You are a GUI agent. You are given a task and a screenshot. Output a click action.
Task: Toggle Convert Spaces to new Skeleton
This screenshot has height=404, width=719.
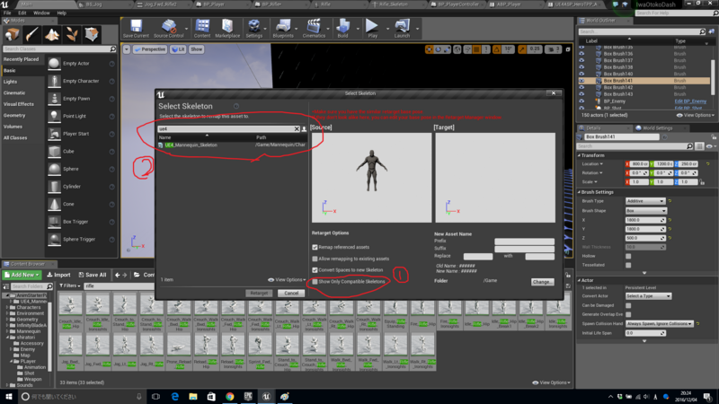315,270
